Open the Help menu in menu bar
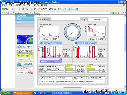127x95 pixels. point(44,5)
